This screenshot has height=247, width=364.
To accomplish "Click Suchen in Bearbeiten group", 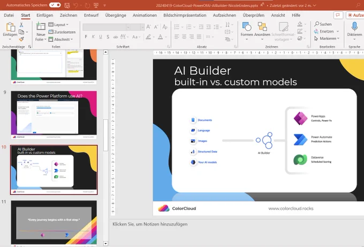I will [x=323, y=24].
